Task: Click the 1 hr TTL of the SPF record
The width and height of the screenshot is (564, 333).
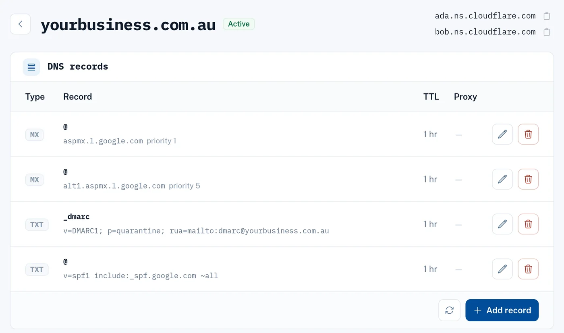Action: (x=430, y=269)
